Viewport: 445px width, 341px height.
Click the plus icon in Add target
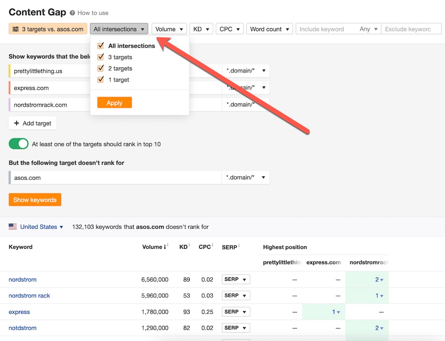click(17, 123)
